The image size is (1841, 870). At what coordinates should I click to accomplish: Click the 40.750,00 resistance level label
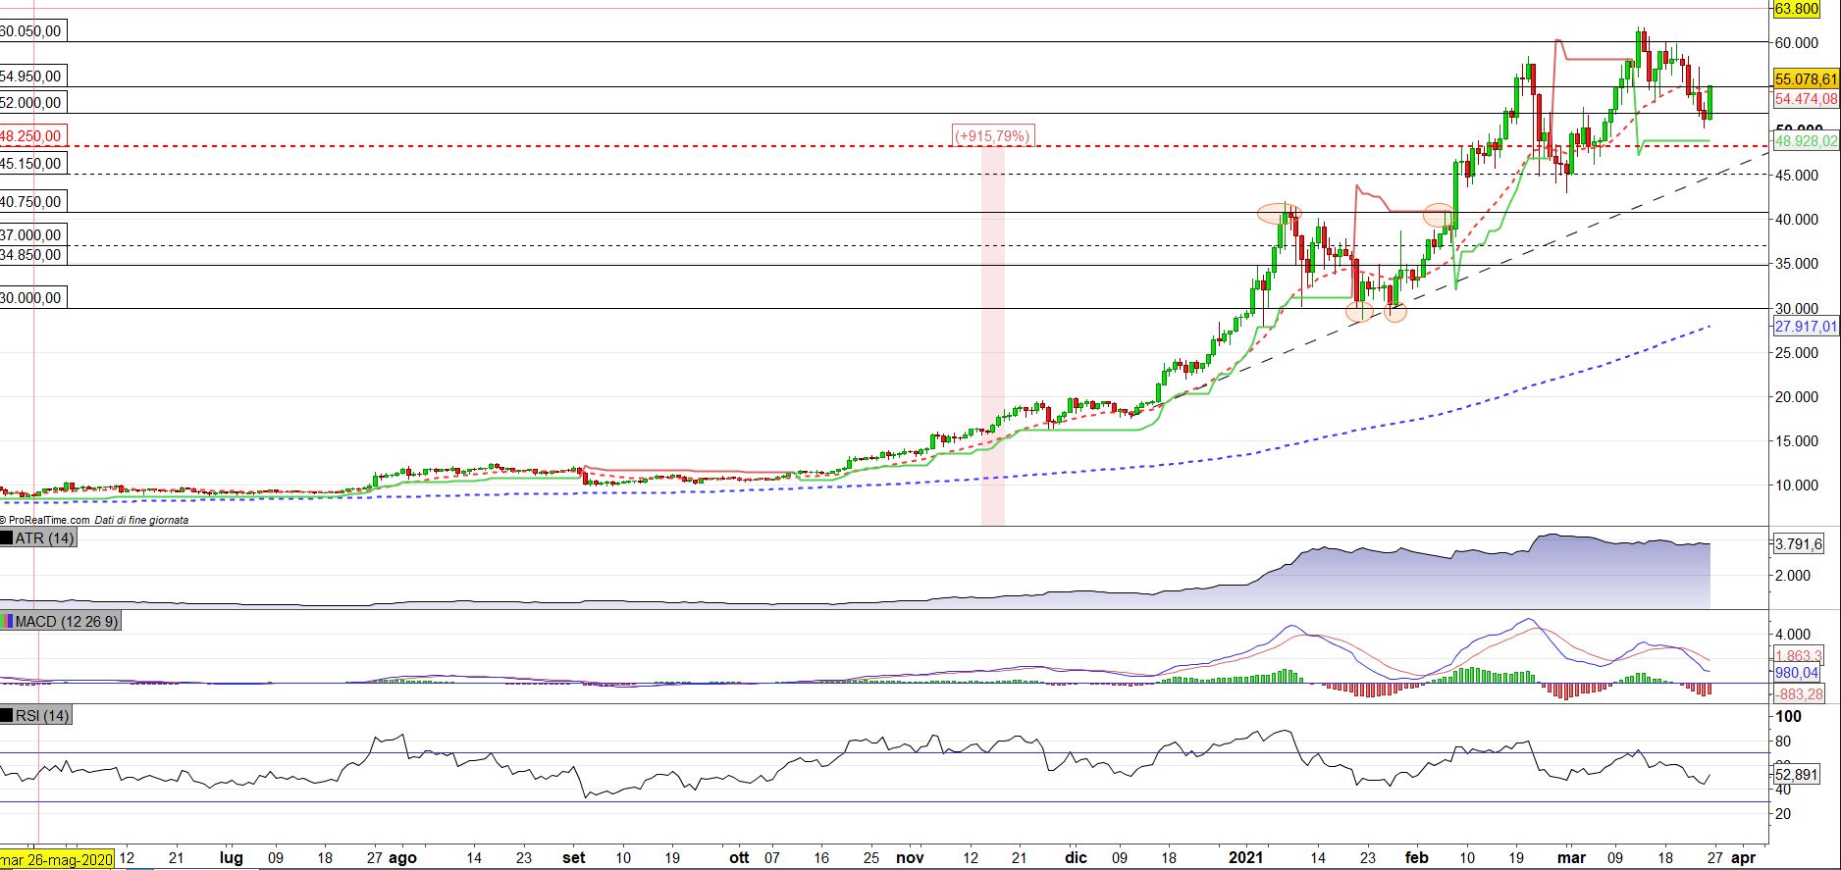point(31,202)
